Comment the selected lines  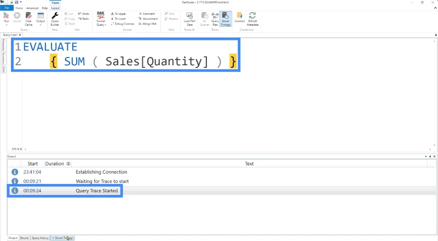(147, 14)
